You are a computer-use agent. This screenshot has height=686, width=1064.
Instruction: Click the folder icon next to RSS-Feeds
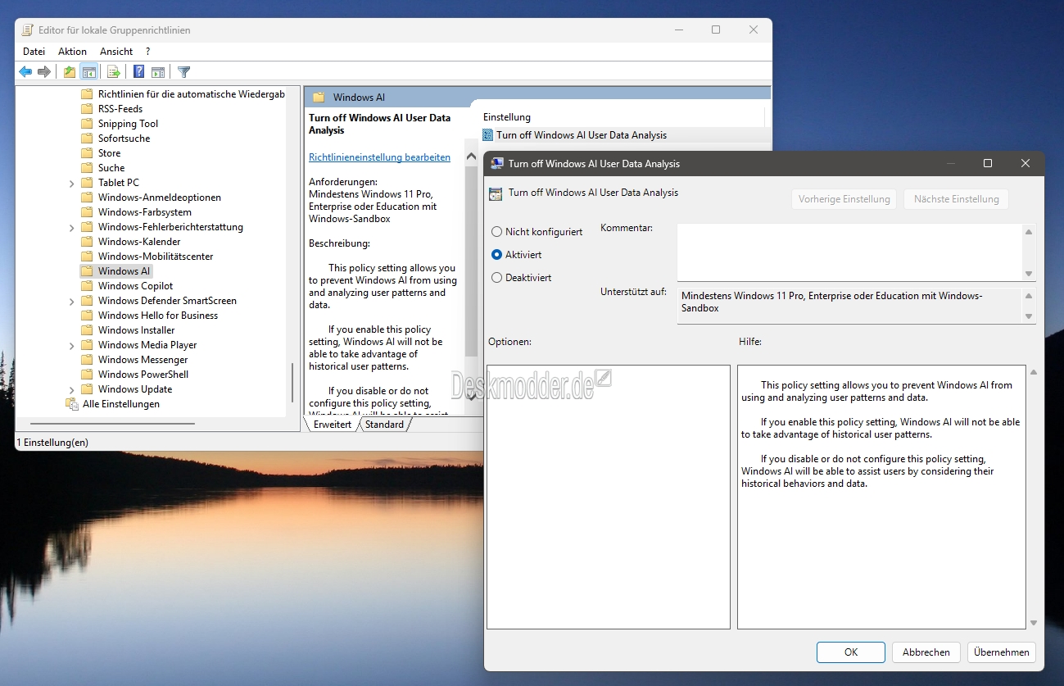coord(87,109)
